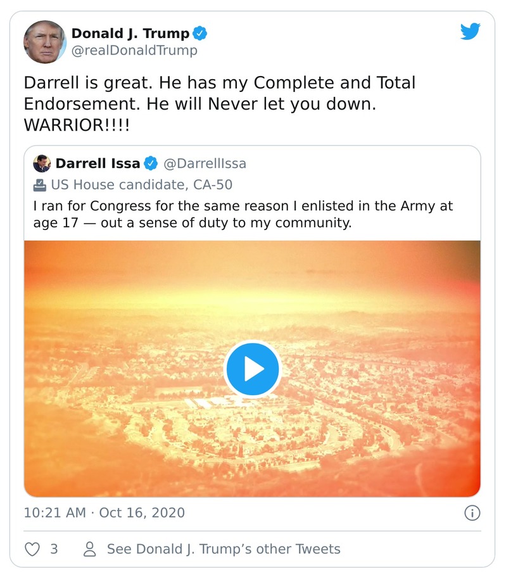Click the verified badge next to Darrell Issa

coord(151,163)
